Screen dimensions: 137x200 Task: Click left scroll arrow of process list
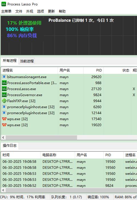pos(3,138)
